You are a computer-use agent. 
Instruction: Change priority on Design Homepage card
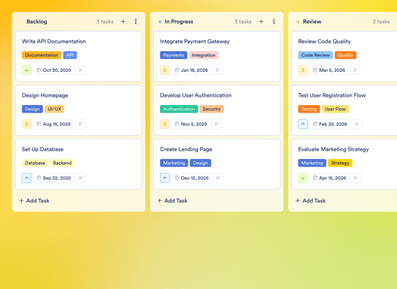tap(27, 124)
